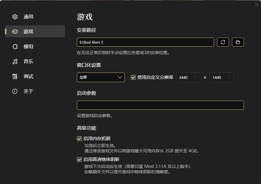
Task: Click the puzzle piece icon for 模组
Action: [15, 47]
